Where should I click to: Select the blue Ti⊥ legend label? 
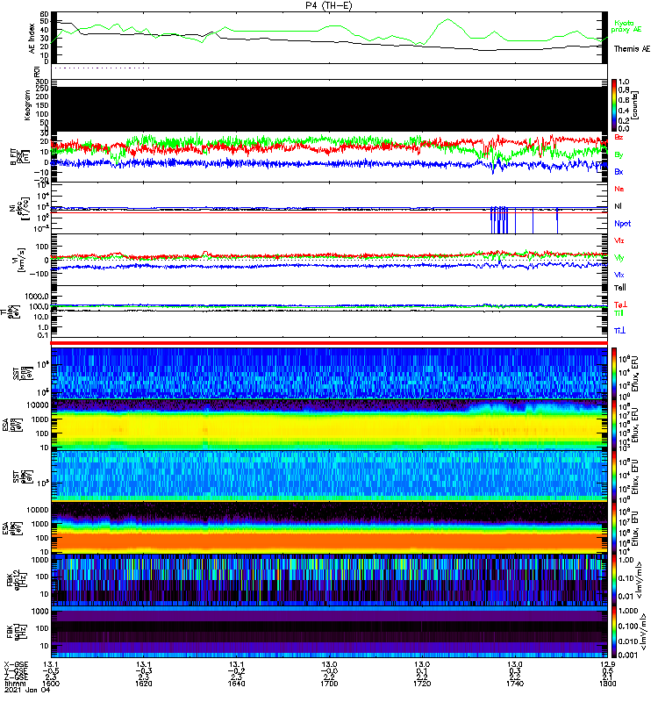620,331
